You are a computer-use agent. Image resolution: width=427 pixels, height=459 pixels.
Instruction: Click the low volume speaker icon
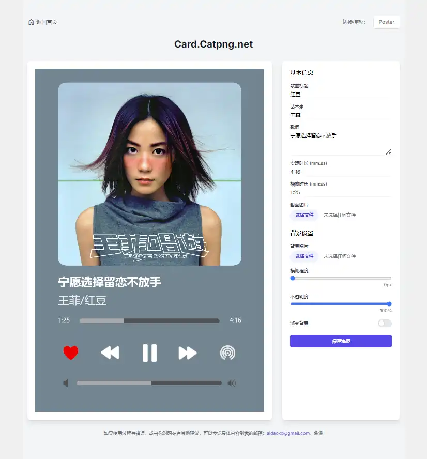66,383
